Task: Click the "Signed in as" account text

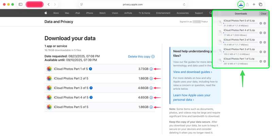Action: [x=193, y=22]
